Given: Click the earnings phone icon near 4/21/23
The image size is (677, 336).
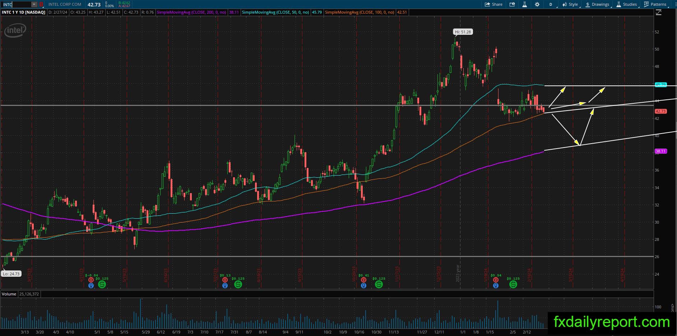Looking at the screenshot, I should pos(91,280).
